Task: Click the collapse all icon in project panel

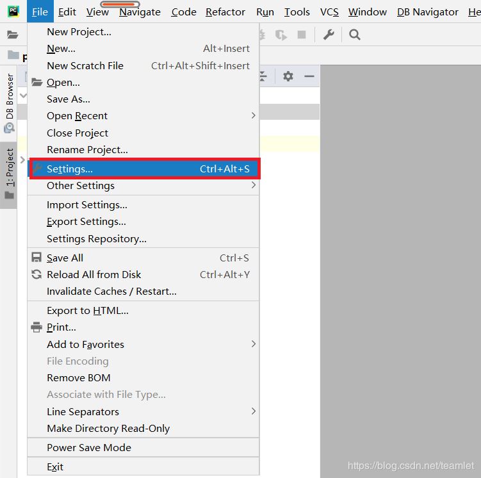Action: coord(263,76)
